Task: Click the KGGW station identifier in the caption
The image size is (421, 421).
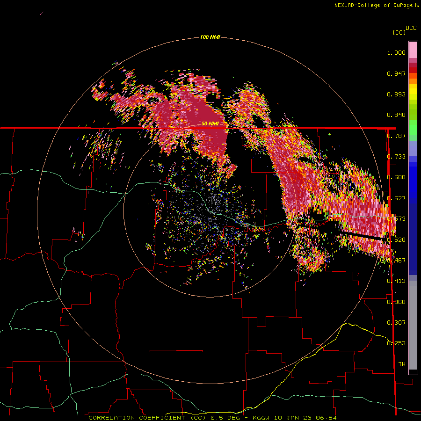Action: tap(261, 418)
